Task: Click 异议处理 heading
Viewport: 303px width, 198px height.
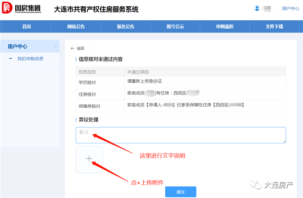Action: pos(88,120)
